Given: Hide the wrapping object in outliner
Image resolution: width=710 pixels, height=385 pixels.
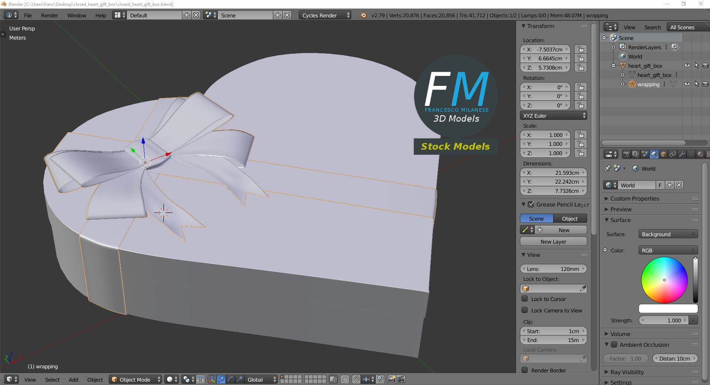Looking at the screenshot, I should [x=687, y=84].
